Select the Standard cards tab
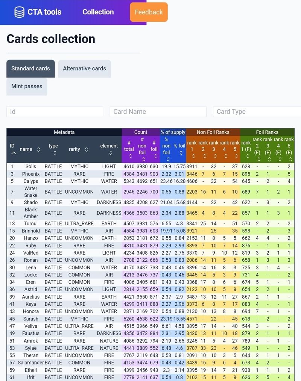Screen dimensions: 301x381 coord(30,68)
